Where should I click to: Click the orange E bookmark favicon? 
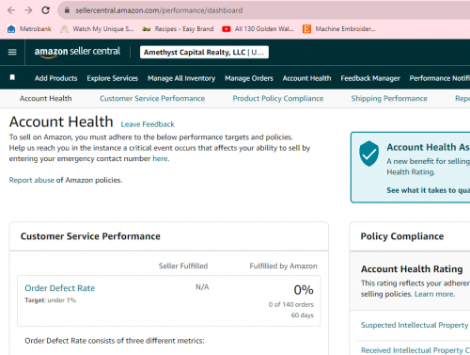click(306, 29)
